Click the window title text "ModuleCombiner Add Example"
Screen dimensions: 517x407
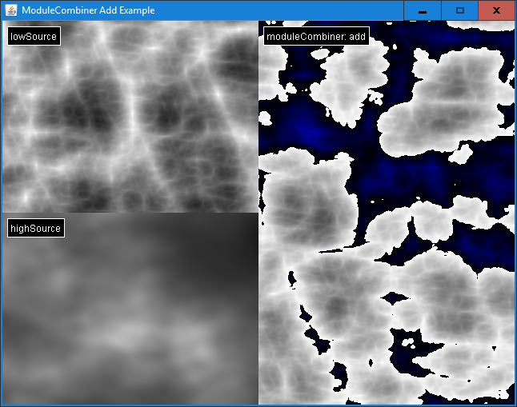(x=88, y=10)
